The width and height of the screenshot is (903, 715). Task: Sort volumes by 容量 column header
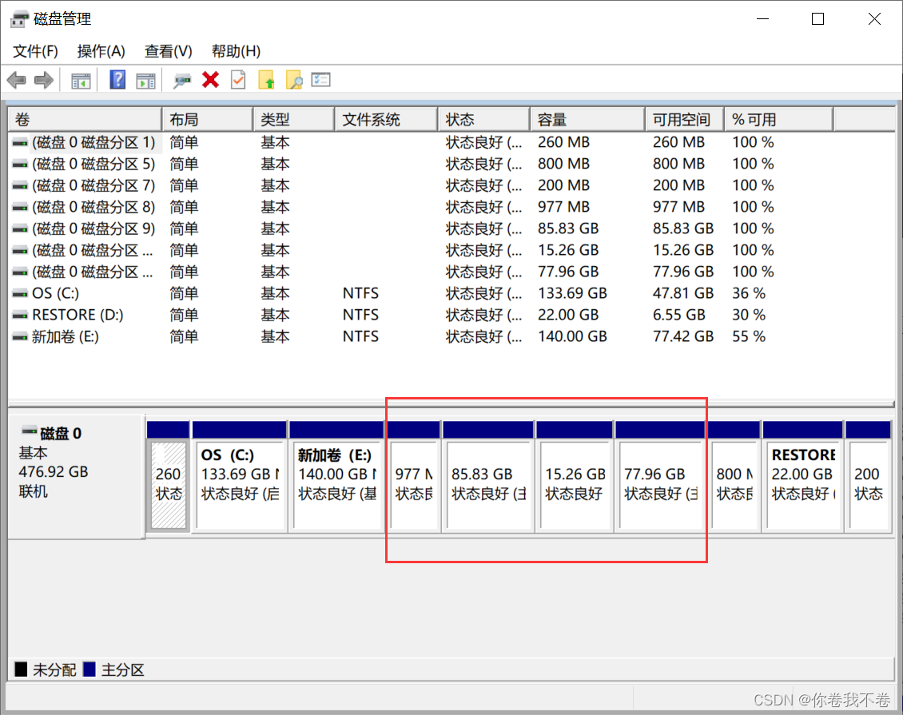(586, 120)
